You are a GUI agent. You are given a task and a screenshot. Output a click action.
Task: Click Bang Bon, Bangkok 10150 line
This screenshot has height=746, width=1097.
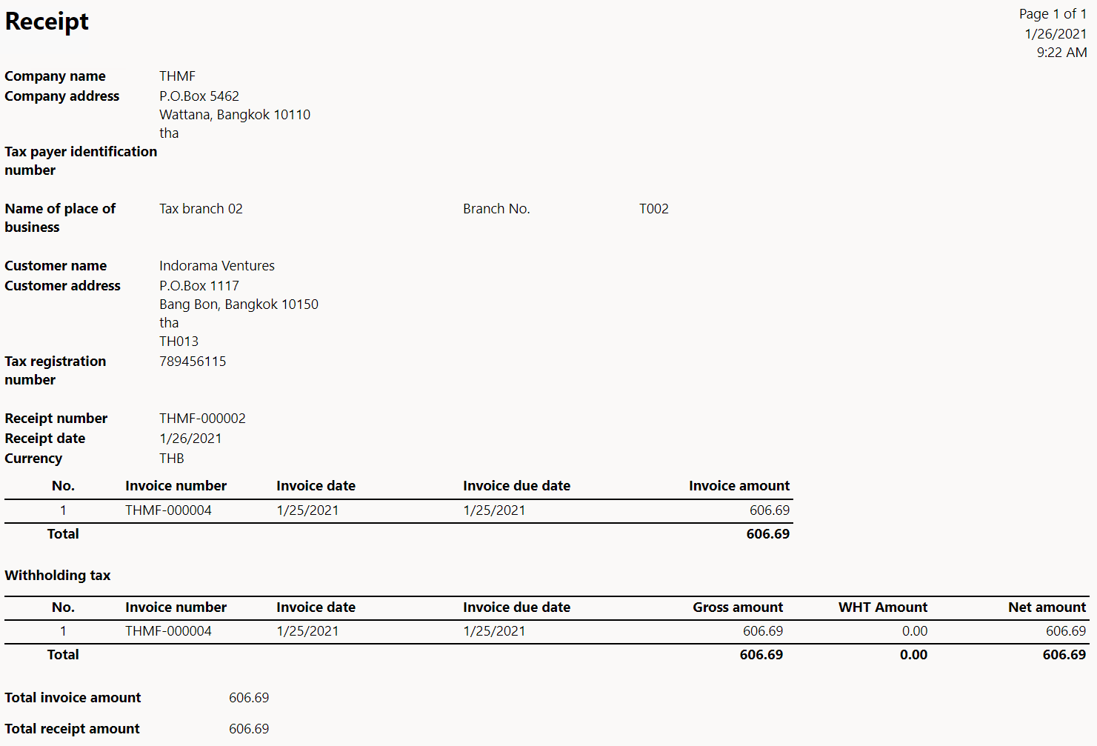[239, 304]
